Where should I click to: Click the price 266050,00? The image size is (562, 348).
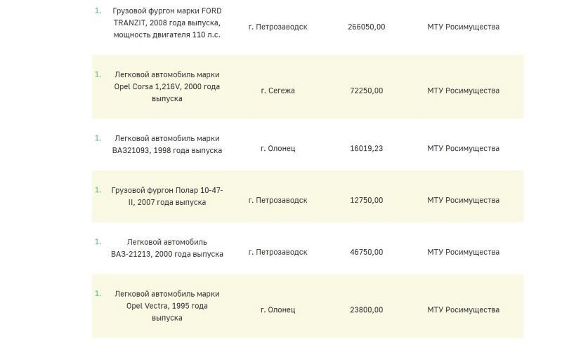tap(366, 27)
